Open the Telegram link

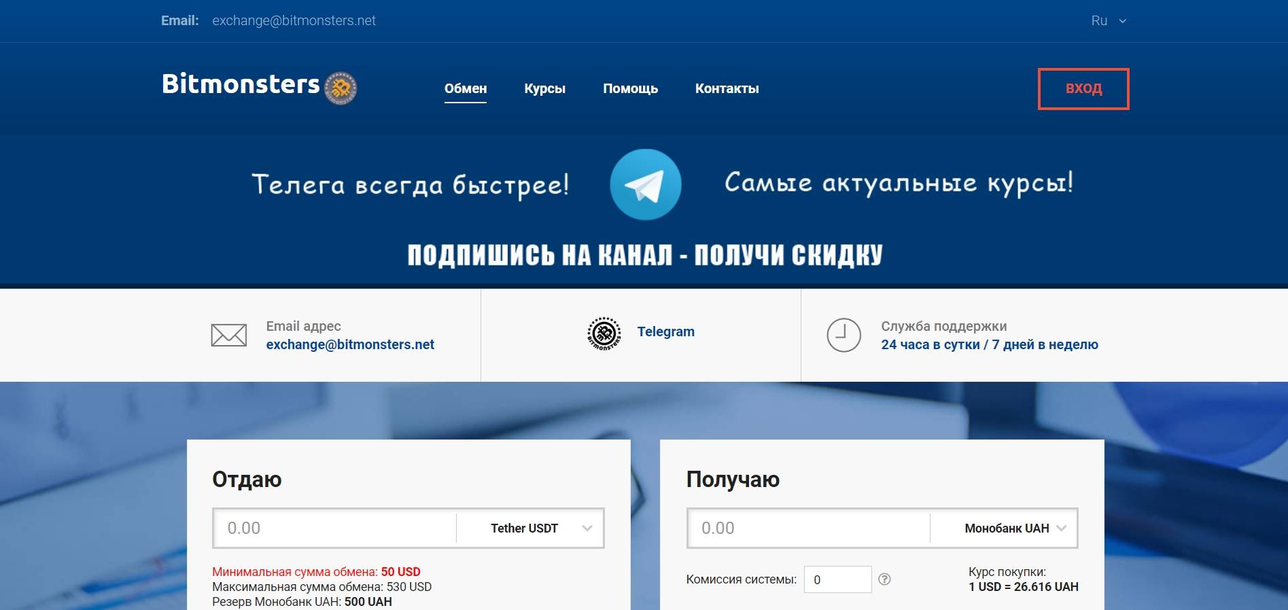[x=665, y=331]
